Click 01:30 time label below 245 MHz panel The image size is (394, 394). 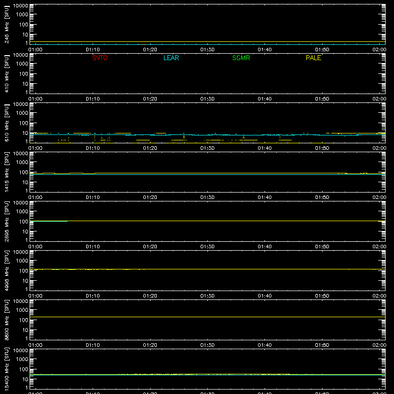pos(207,50)
